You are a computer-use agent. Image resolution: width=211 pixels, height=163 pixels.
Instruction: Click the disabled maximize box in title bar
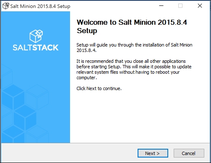[180, 6]
